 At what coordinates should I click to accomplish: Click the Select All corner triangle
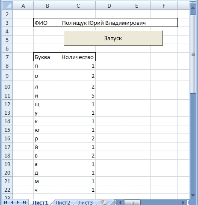pos(7,6)
